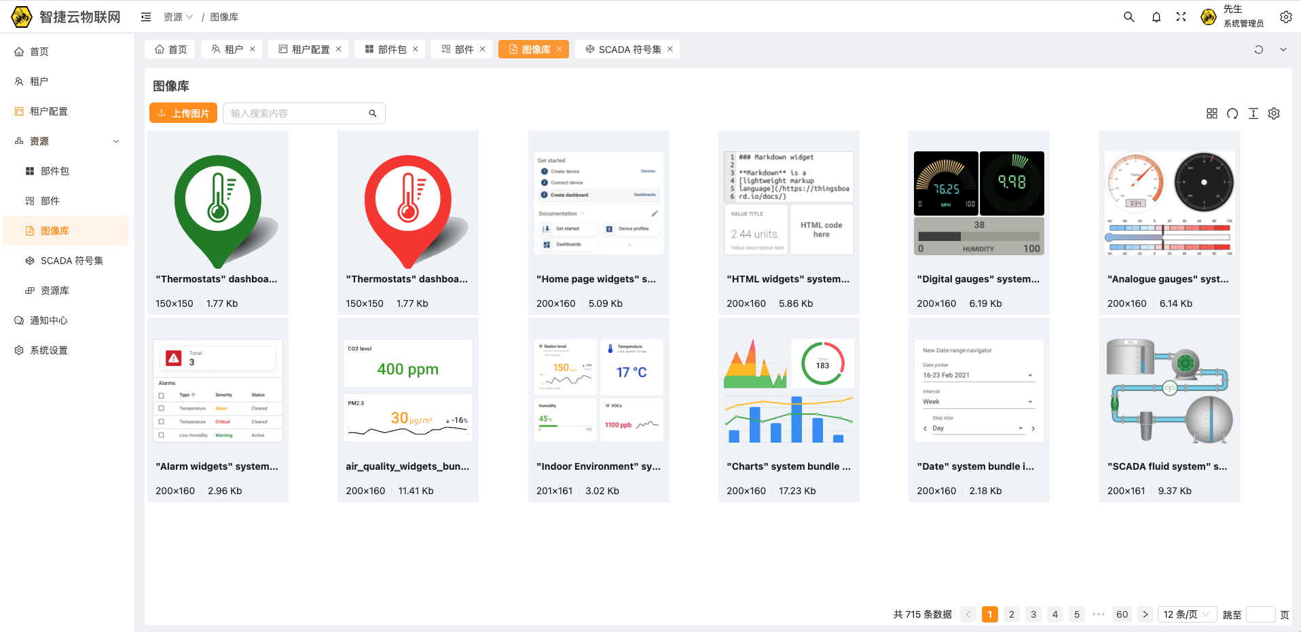1301x632 pixels.
Task: Go to page 4
Action: 1055,614
